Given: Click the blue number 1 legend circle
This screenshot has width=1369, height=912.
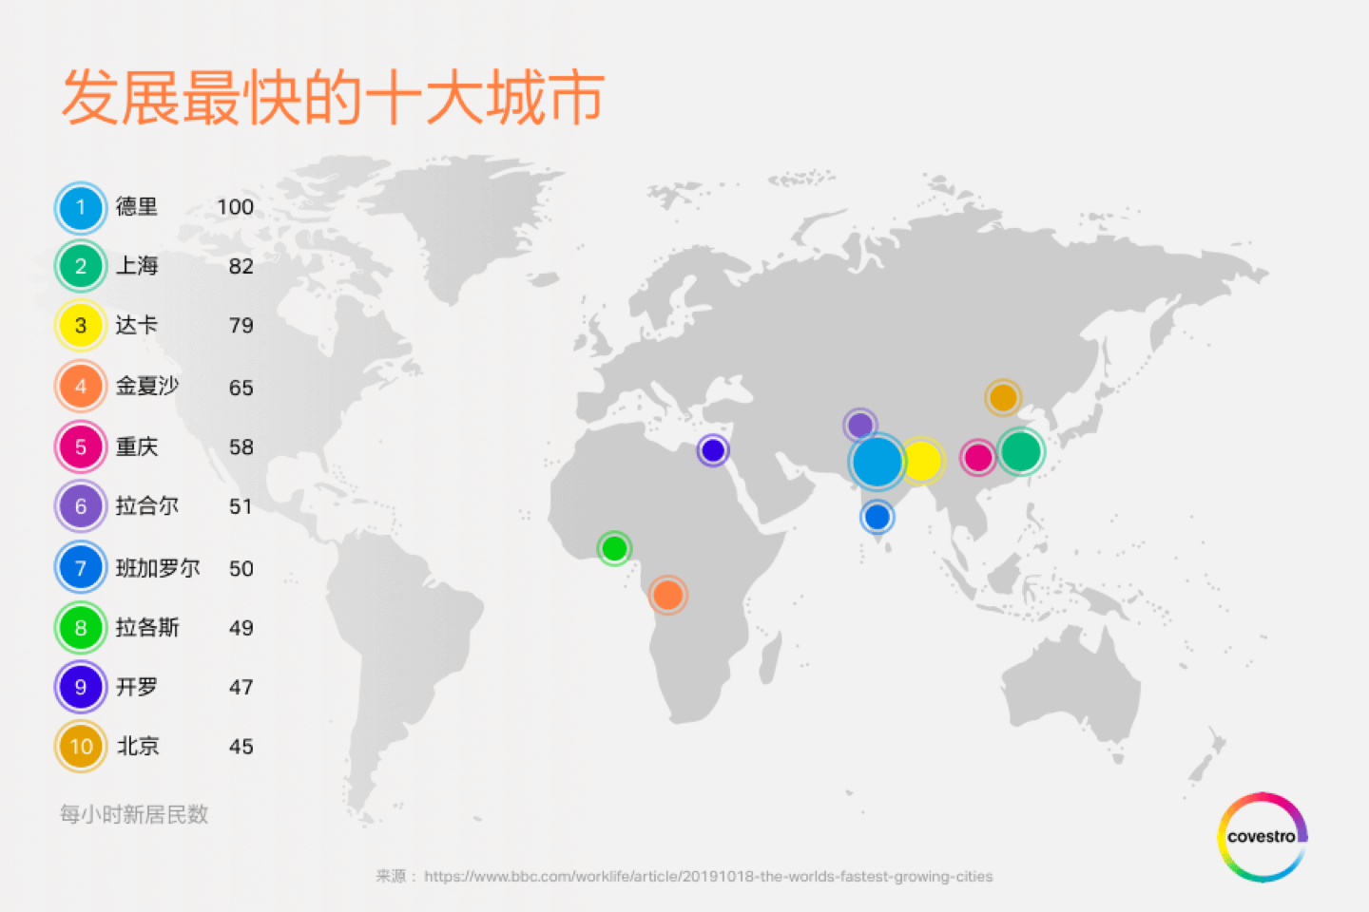Looking at the screenshot, I should click(81, 208).
